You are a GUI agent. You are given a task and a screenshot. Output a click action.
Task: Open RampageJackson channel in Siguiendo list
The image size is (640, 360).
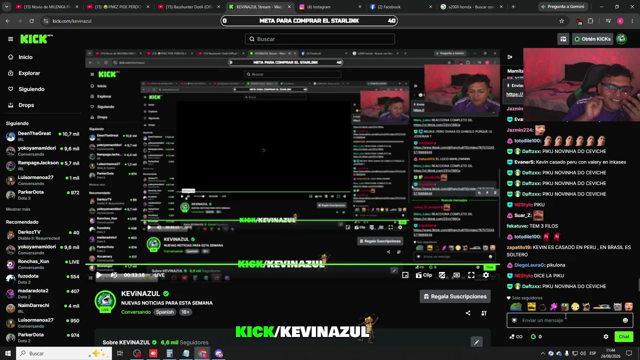pyautogui.click(x=42, y=165)
